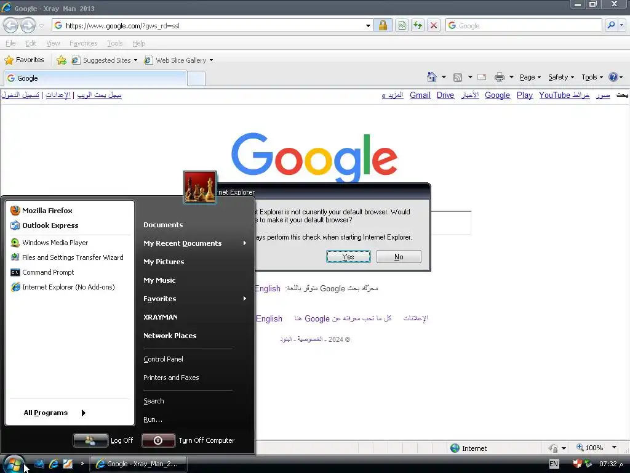
Task: Click Yes in the default browser dialog
Action: click(x=348, y=257)
